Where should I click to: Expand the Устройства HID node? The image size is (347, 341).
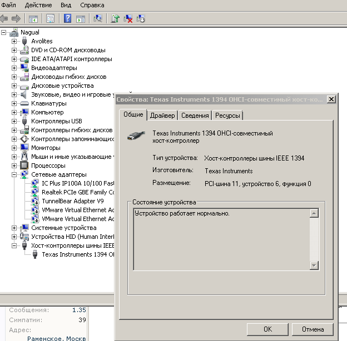pos(14,237)
